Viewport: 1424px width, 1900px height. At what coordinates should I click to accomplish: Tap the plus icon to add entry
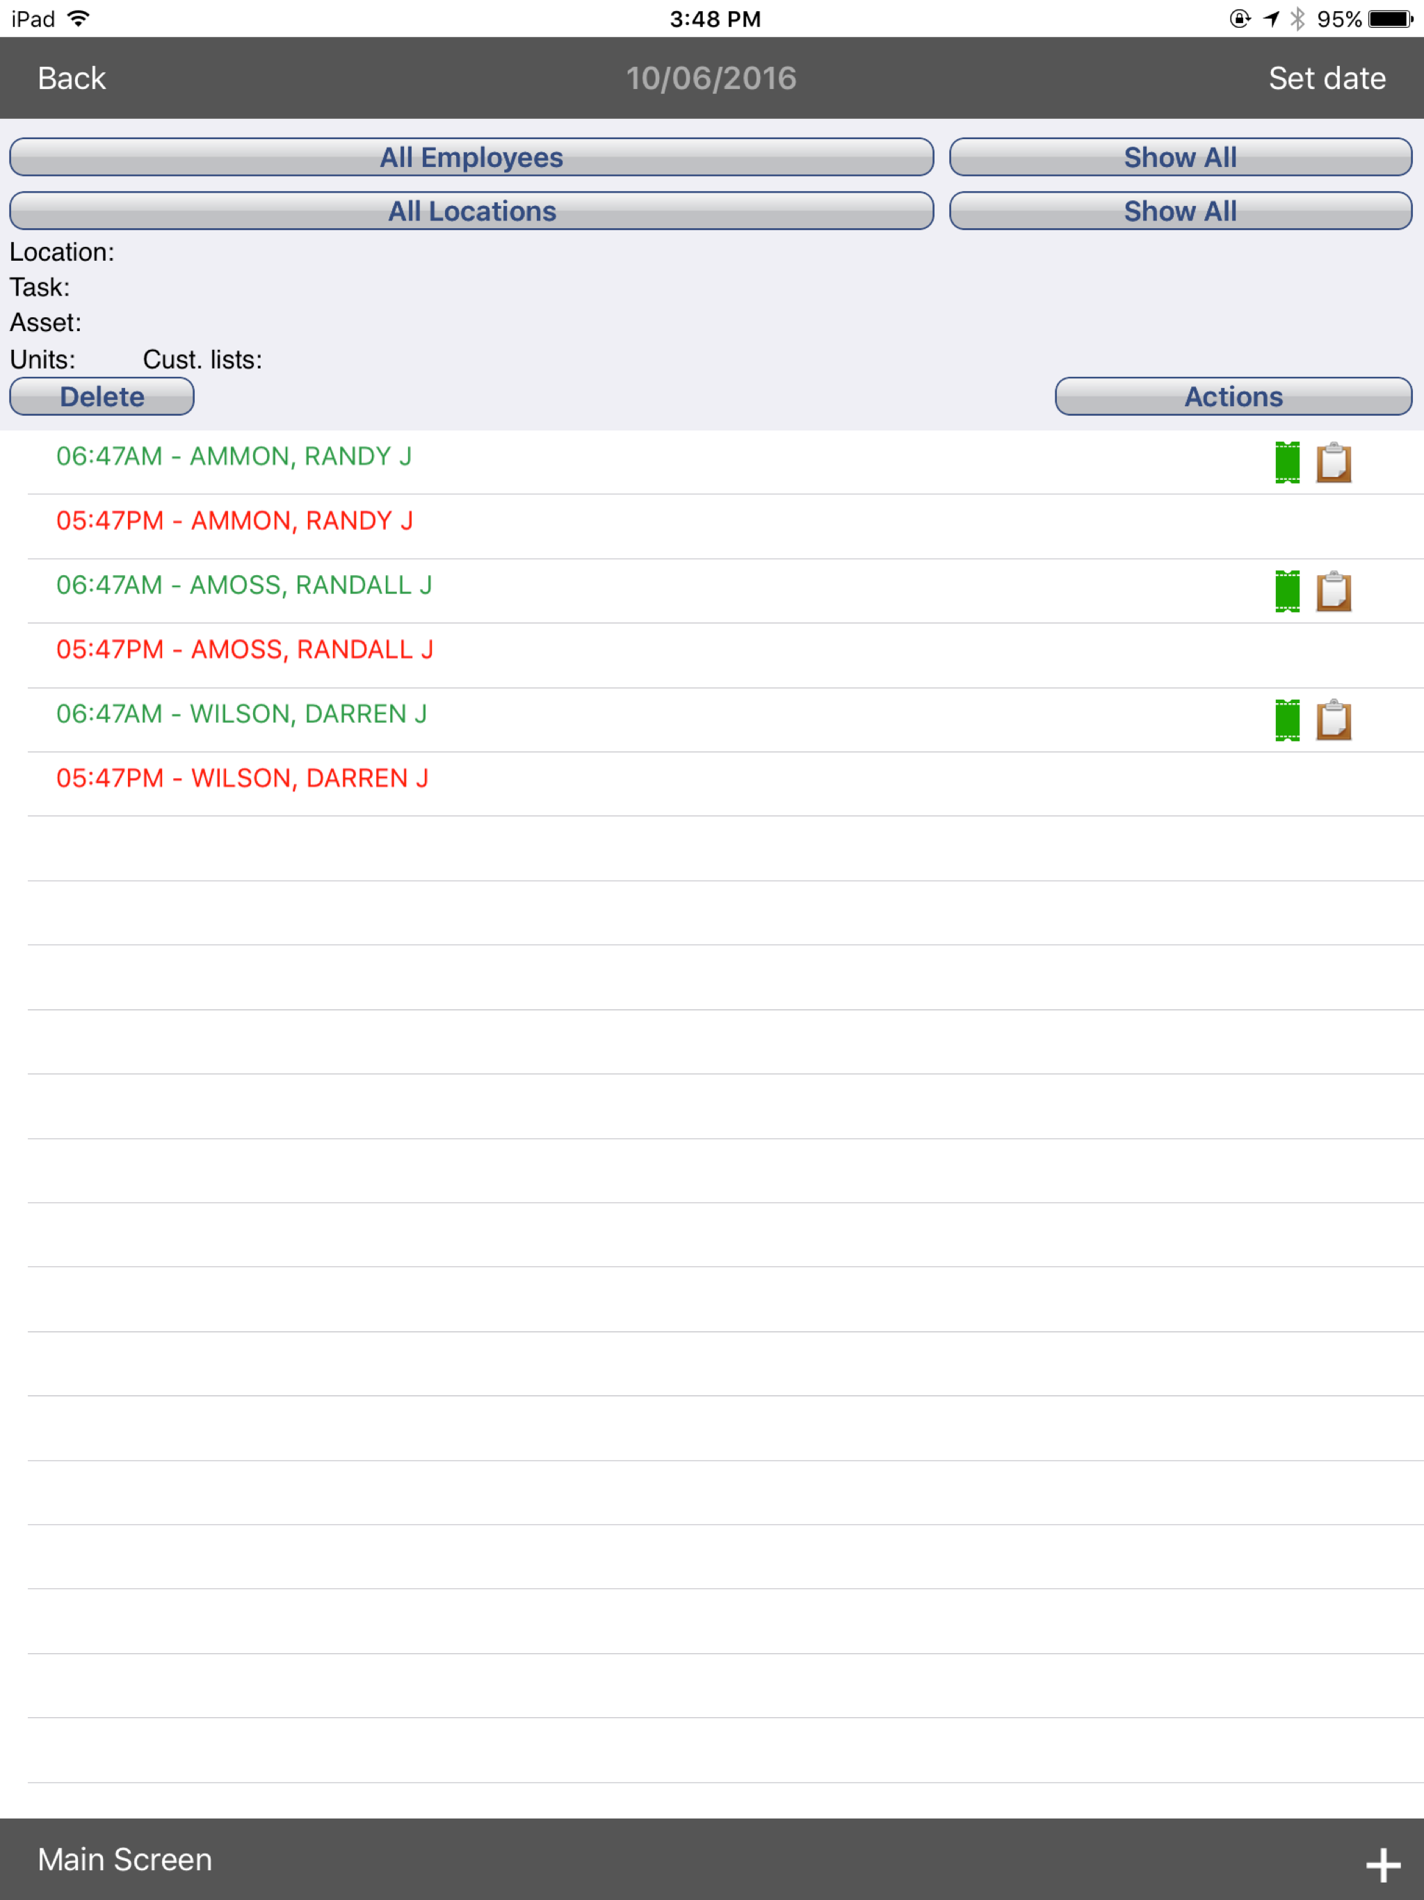1383,1865
